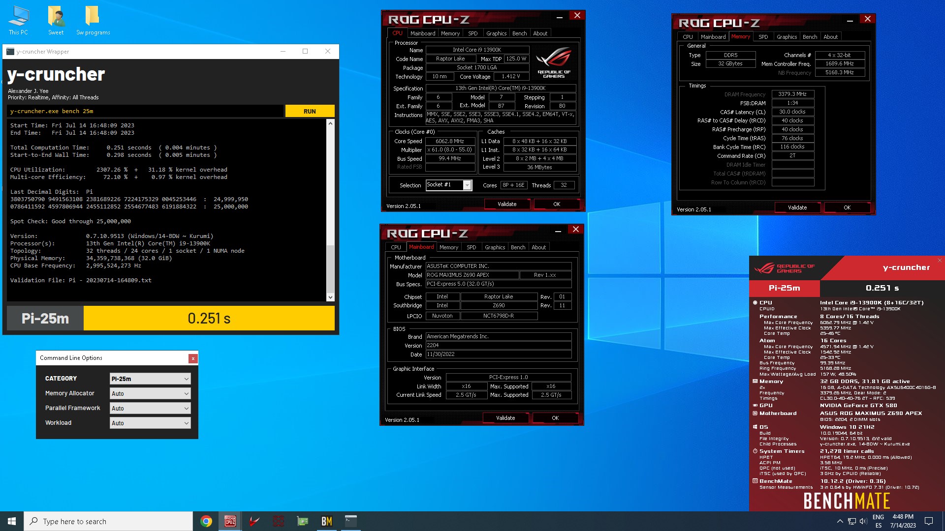Viewport: 945px width, 531px height.
Task: Click the yellow 0.251 s result bar
Action: [x=209, y=318]
